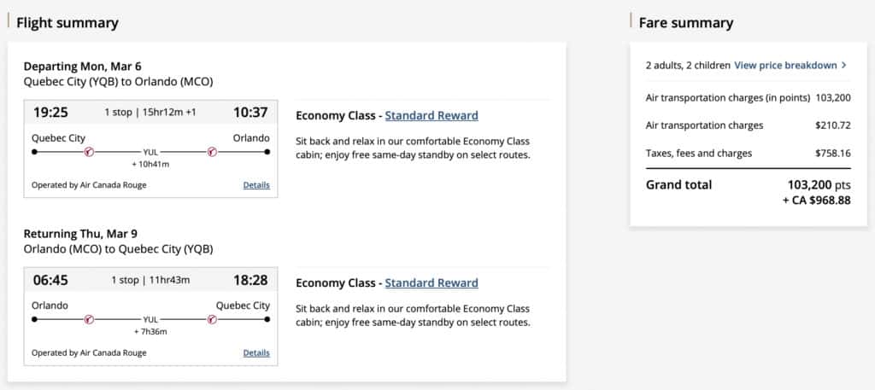Click the Rouge icon before Quebec City on the returning timeline
The height and width of the screenshot is (390, 875).
[x=213, y=319]
